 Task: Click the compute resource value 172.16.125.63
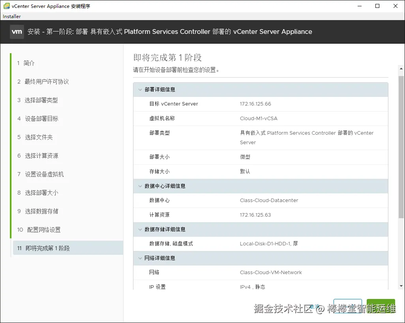tap(255, 215)
